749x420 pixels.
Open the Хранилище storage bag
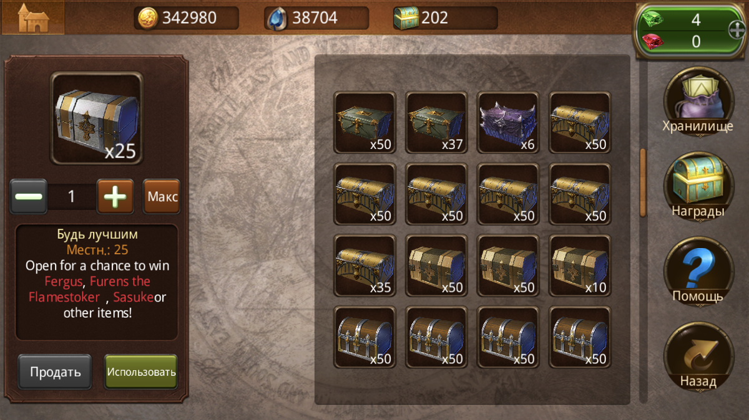[698, 101]
